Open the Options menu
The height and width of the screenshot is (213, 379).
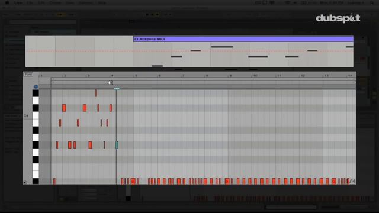86,2
